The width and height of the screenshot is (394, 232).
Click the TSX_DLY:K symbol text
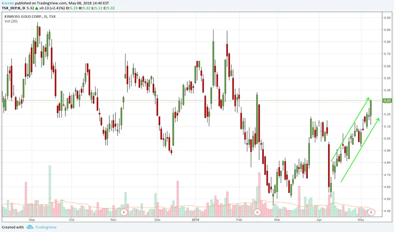tap(11, 8)
